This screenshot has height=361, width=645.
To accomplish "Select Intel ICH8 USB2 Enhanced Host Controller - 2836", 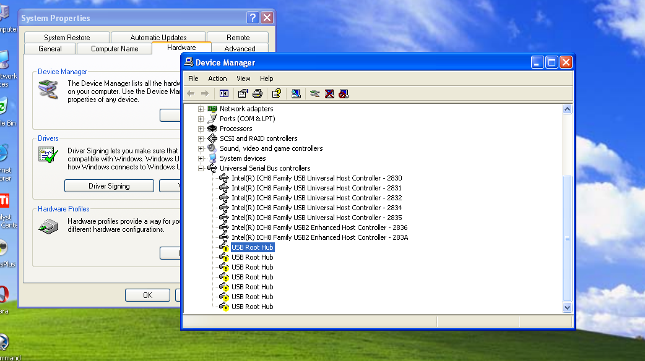I will click(319, 227).
